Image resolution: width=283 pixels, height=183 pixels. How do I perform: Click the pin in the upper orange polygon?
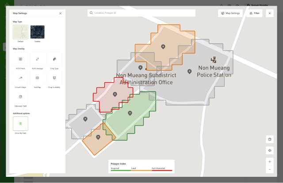163,46
